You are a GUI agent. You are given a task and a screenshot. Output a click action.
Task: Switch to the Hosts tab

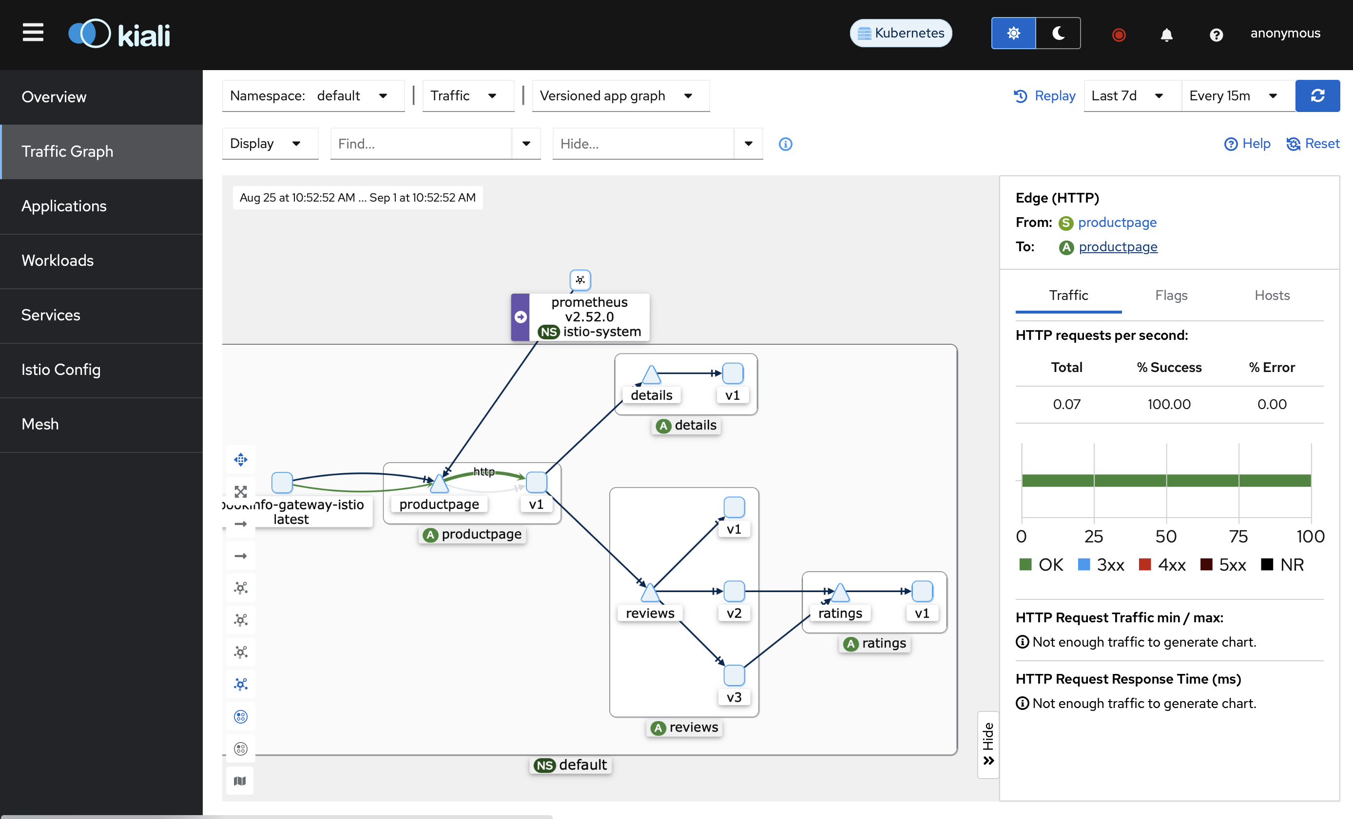(x=1272, y=296)
